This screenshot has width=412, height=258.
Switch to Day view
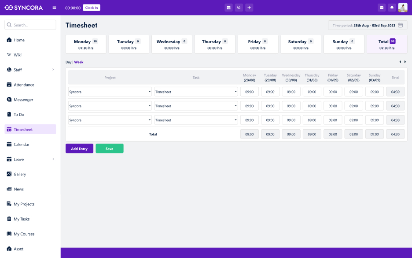(68, 62)
